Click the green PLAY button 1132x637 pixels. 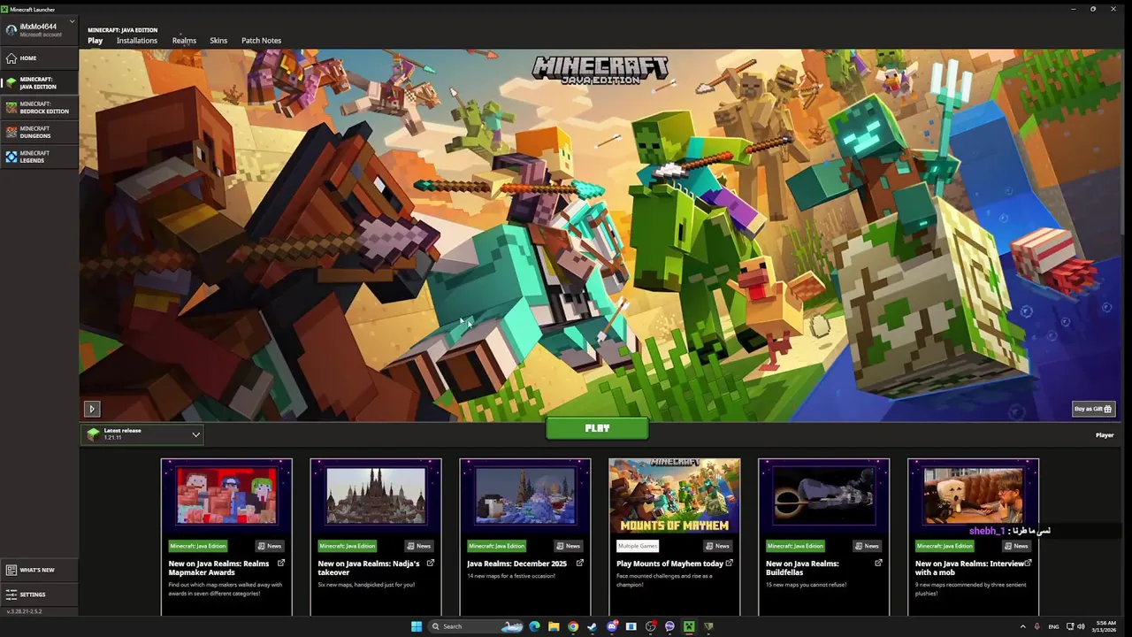(x=597, y=428)
